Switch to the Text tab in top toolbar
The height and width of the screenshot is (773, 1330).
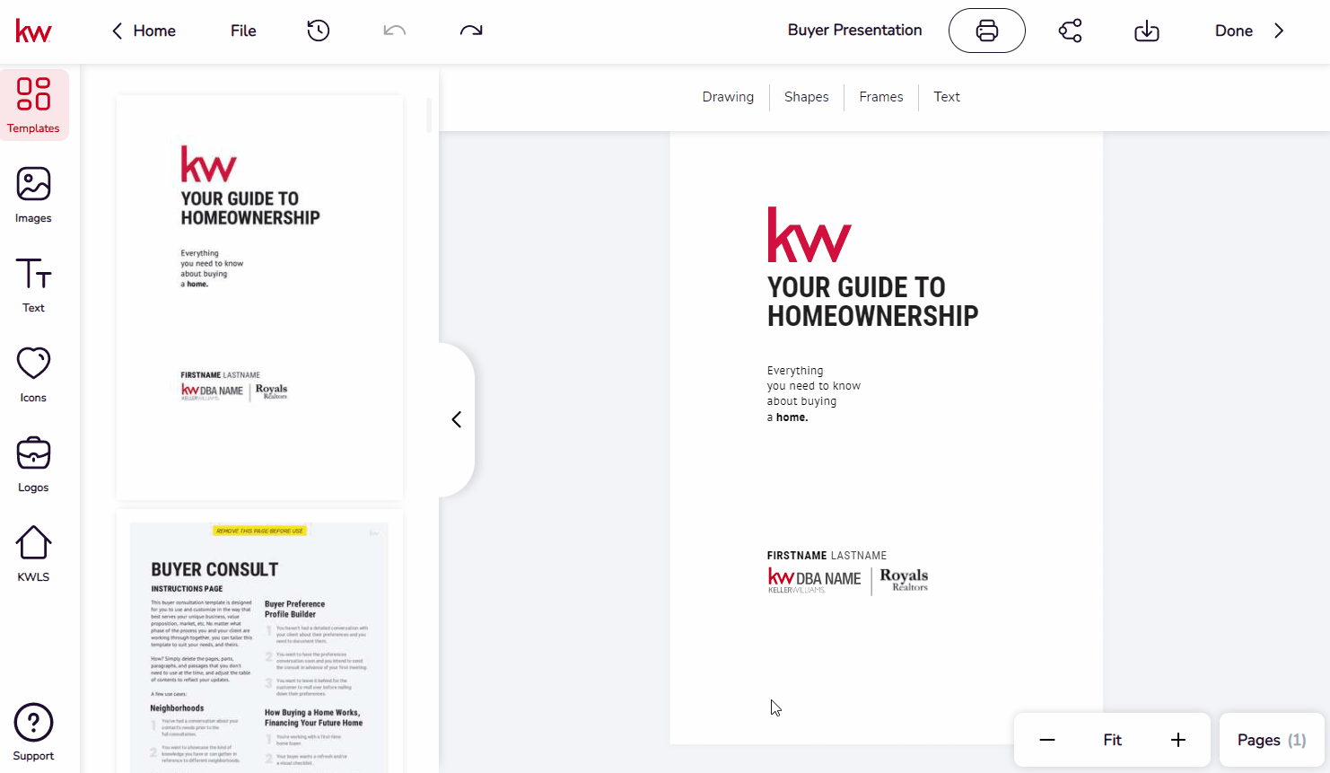coord(946,97)
